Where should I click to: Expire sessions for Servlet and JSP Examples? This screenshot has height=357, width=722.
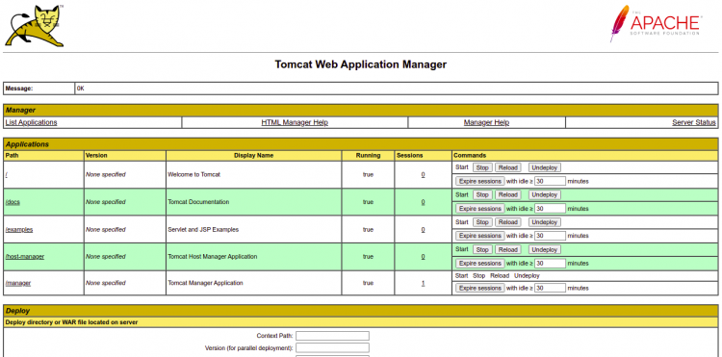[479, 236]
